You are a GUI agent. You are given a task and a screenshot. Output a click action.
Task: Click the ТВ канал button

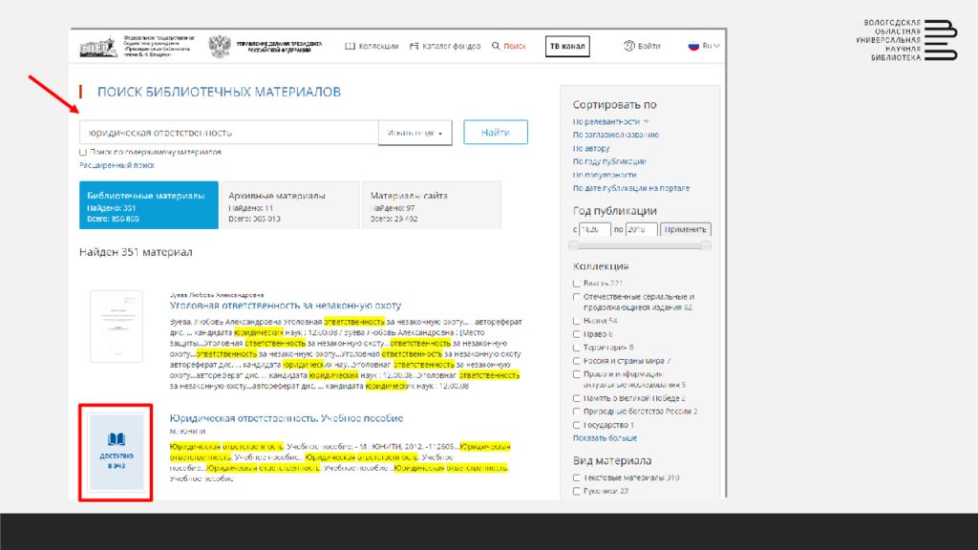567,46
